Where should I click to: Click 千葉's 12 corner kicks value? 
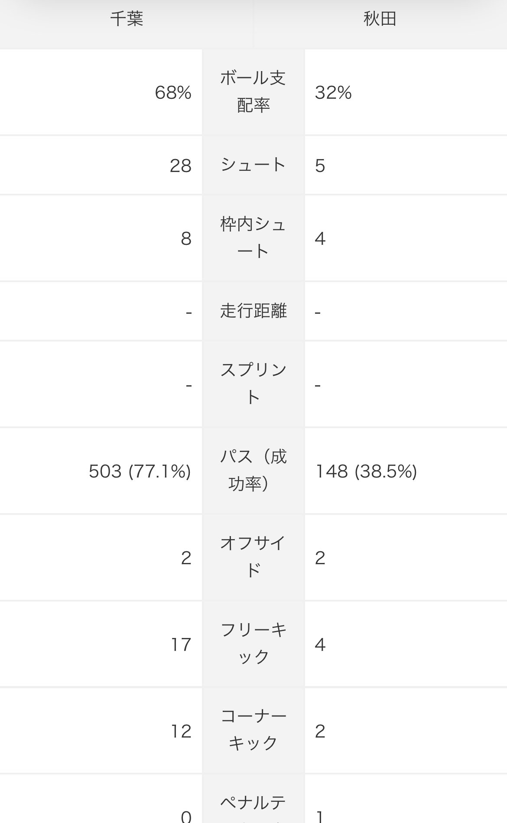click(181, 731)
